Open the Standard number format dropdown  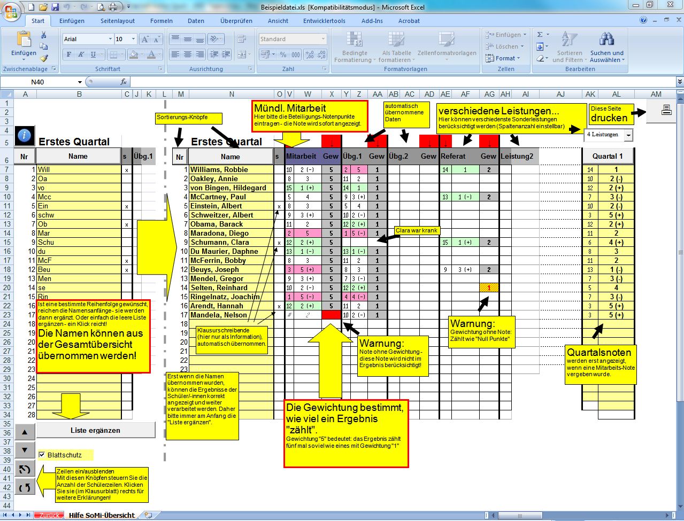(x=324, y=39)
